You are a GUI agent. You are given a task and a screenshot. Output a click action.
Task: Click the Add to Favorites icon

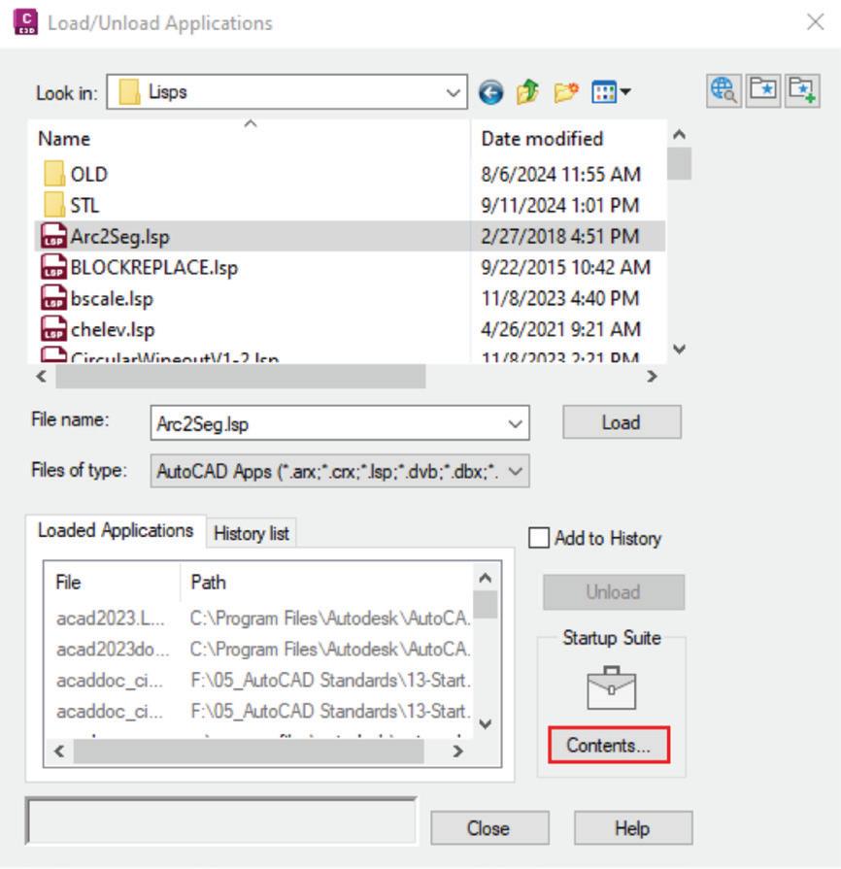click(802, 90)
